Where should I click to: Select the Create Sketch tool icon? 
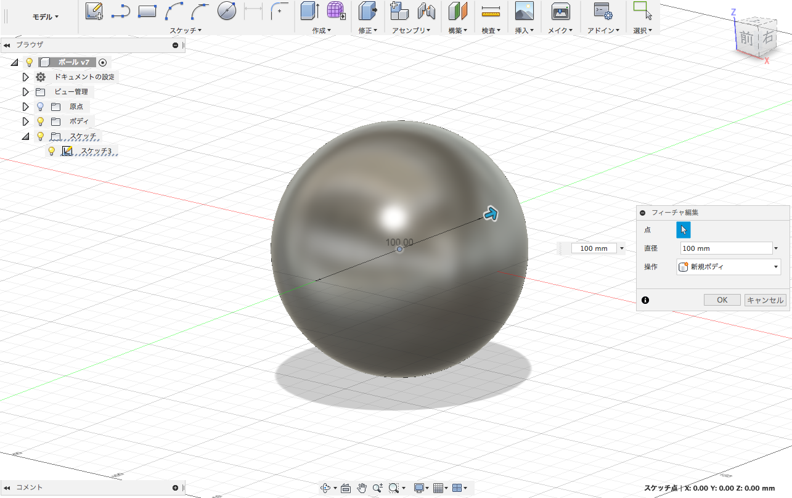tap(94, 10)
